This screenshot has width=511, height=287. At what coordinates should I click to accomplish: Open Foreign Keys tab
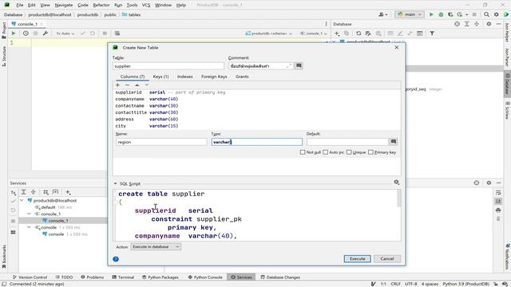tap(214, 77)
